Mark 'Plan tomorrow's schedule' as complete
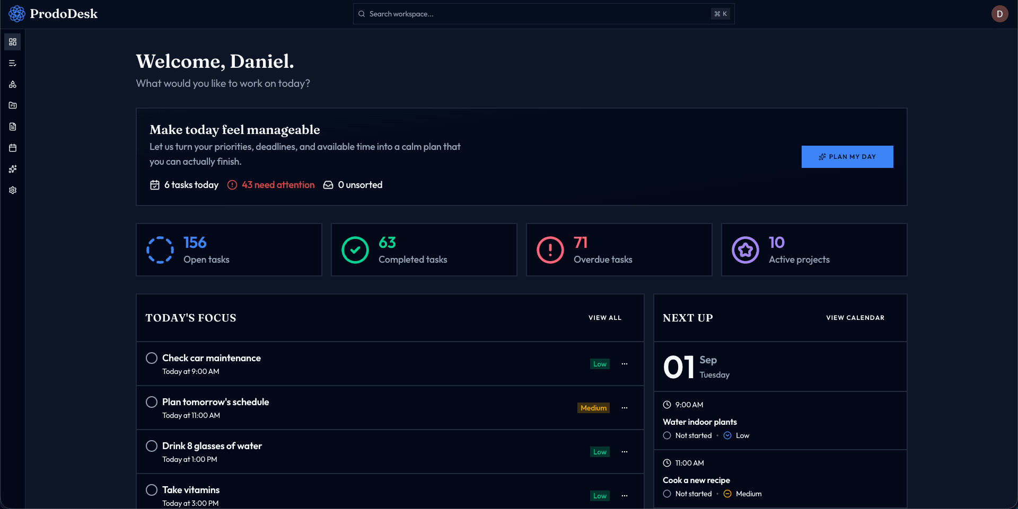This screenshot has height=509, width=1018. 152,402
